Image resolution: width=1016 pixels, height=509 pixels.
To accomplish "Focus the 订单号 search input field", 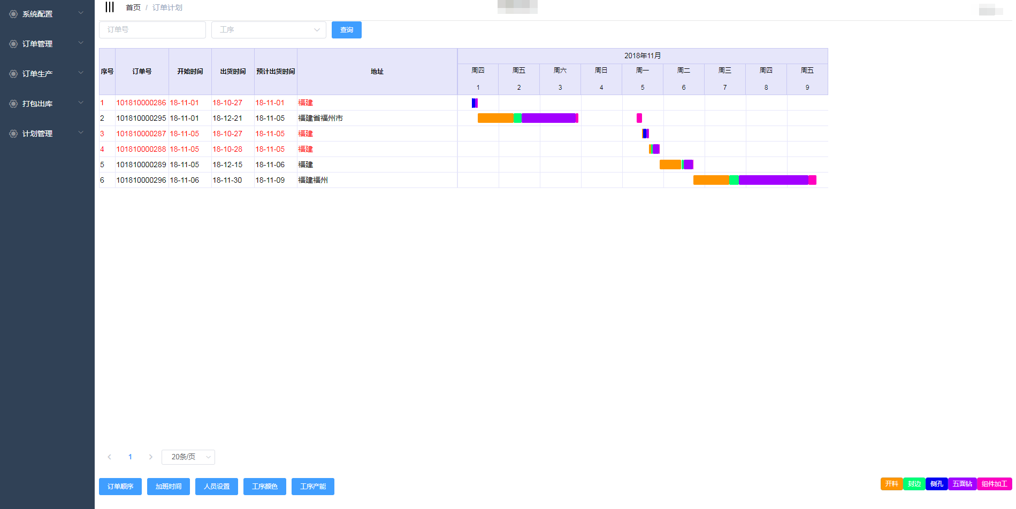I will click(152, 30).
